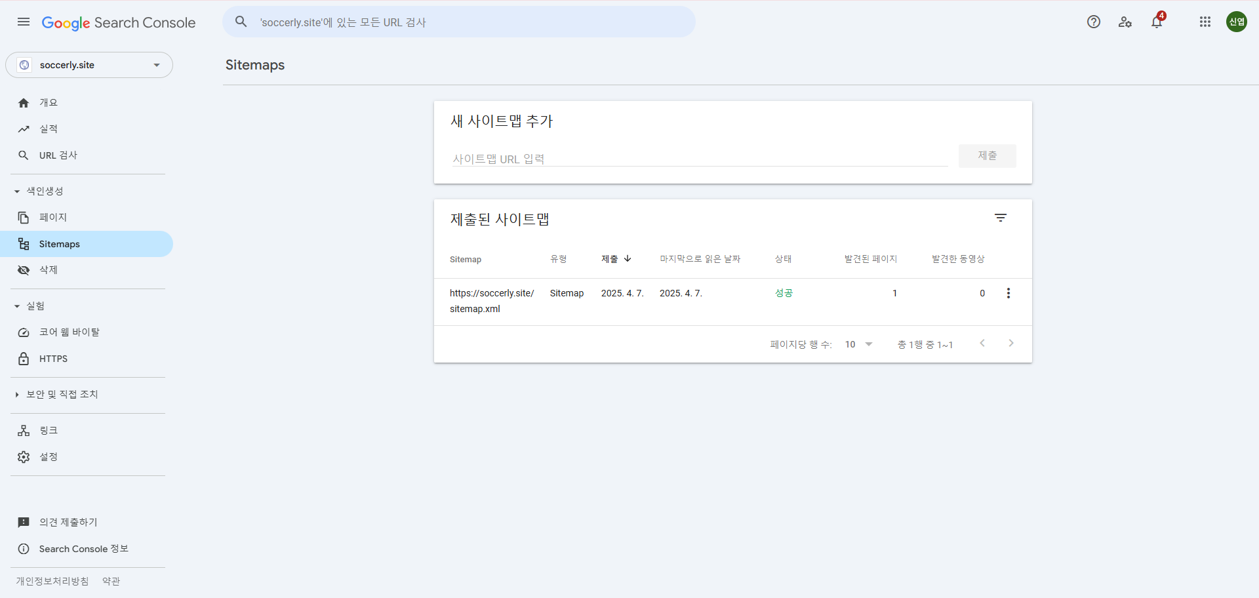
Task: Click previous page chevron
Action: click(982, 344)
